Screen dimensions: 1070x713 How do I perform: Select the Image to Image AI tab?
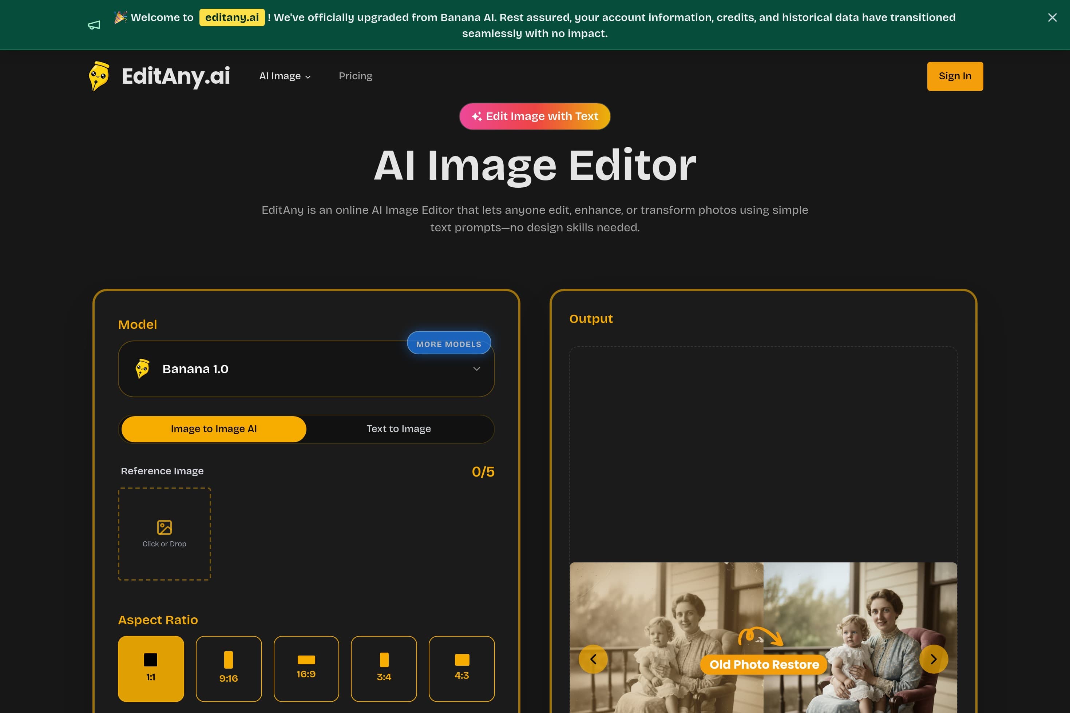[213, 429]
